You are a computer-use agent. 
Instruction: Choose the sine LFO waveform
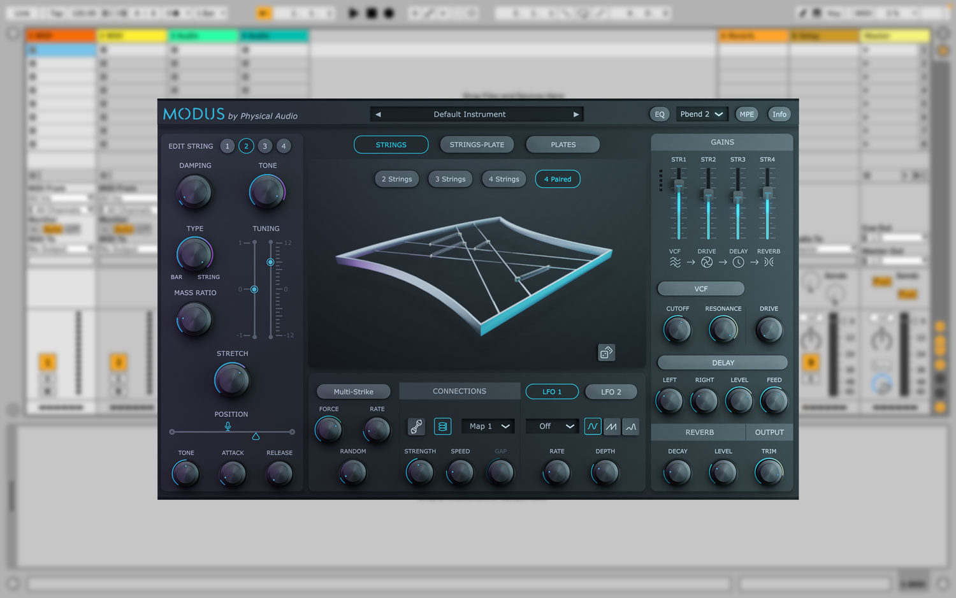592,427
